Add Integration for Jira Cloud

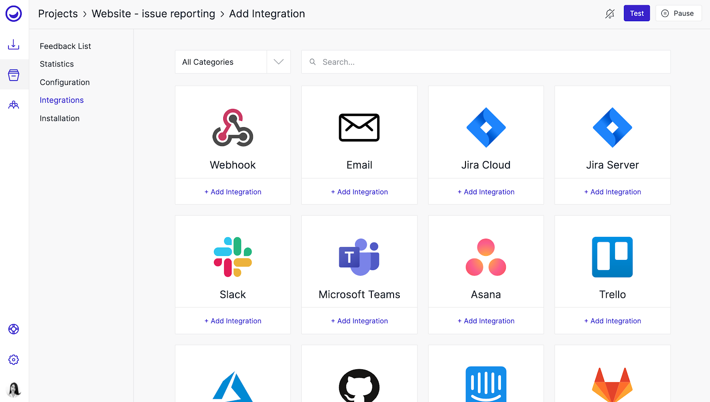pos(486,192)
